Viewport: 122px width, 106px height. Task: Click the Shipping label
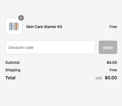[x=13, y=70]
